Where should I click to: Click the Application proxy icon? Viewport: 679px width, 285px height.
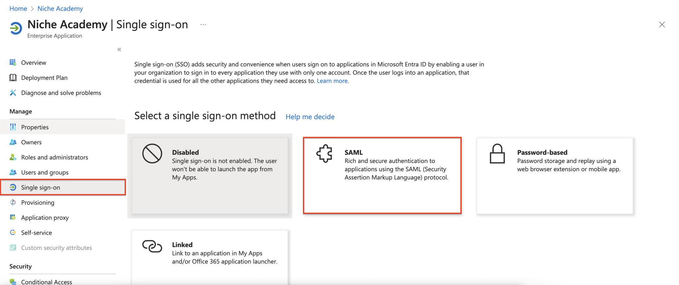coord(13,217)
